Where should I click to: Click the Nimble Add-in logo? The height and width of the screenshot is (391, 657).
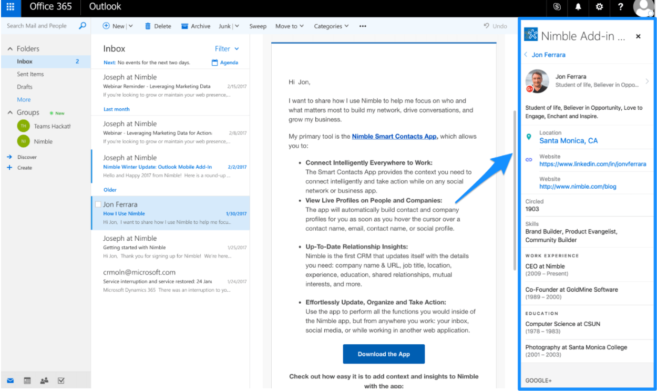pos(531,35)
